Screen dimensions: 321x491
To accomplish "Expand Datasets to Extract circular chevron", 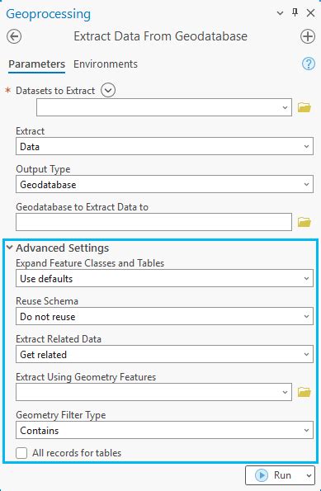I will 108,91.
